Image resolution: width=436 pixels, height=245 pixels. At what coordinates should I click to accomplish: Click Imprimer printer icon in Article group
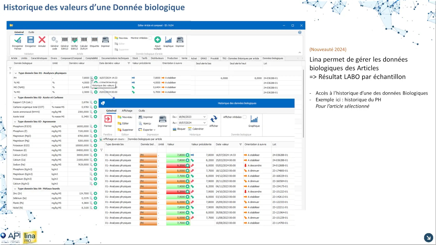(105, 40)
